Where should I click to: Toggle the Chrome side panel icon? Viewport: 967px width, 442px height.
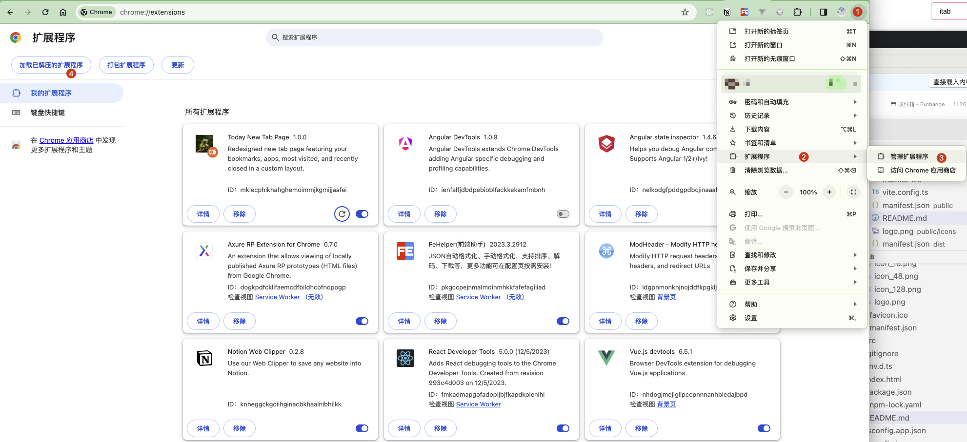click(824, 12)
